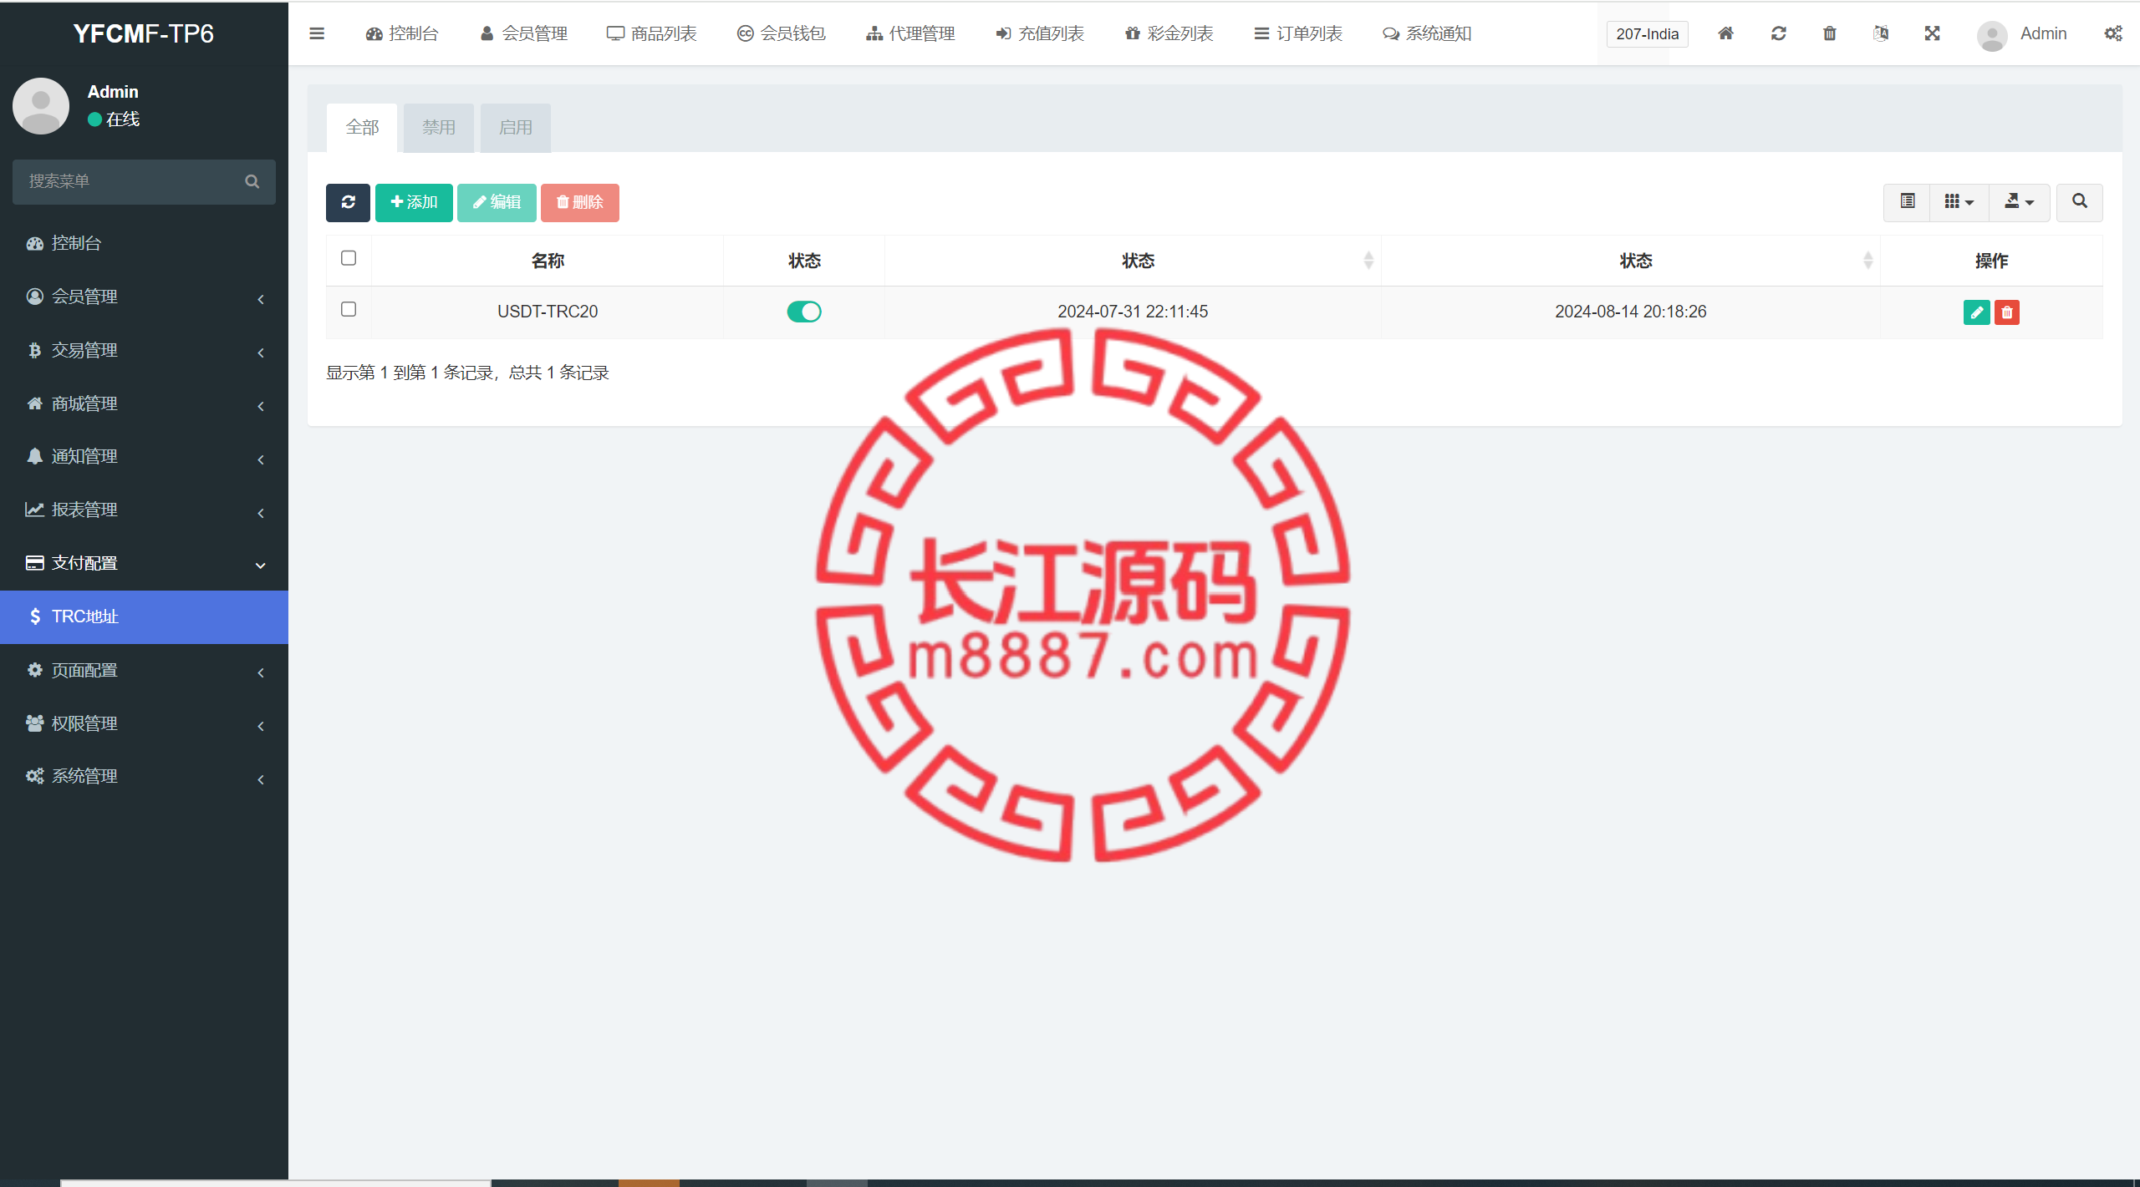Open the settings gears icon at top right
This screenshot has height=1187, width=2140.
(2113, 33)
